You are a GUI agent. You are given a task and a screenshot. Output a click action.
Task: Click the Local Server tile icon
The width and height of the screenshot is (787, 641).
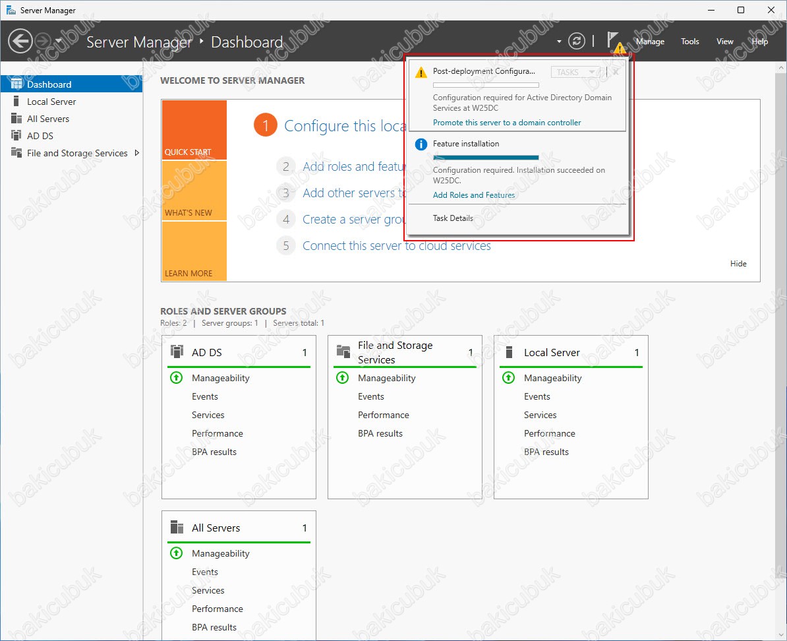509,351
